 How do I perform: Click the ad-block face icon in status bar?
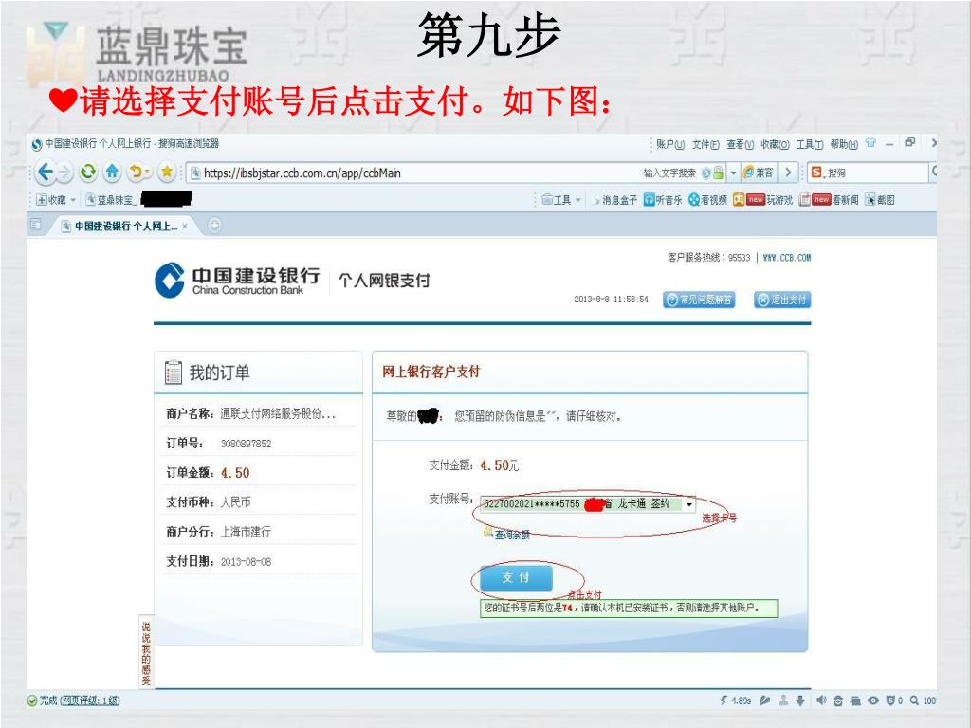pos(838,701)
